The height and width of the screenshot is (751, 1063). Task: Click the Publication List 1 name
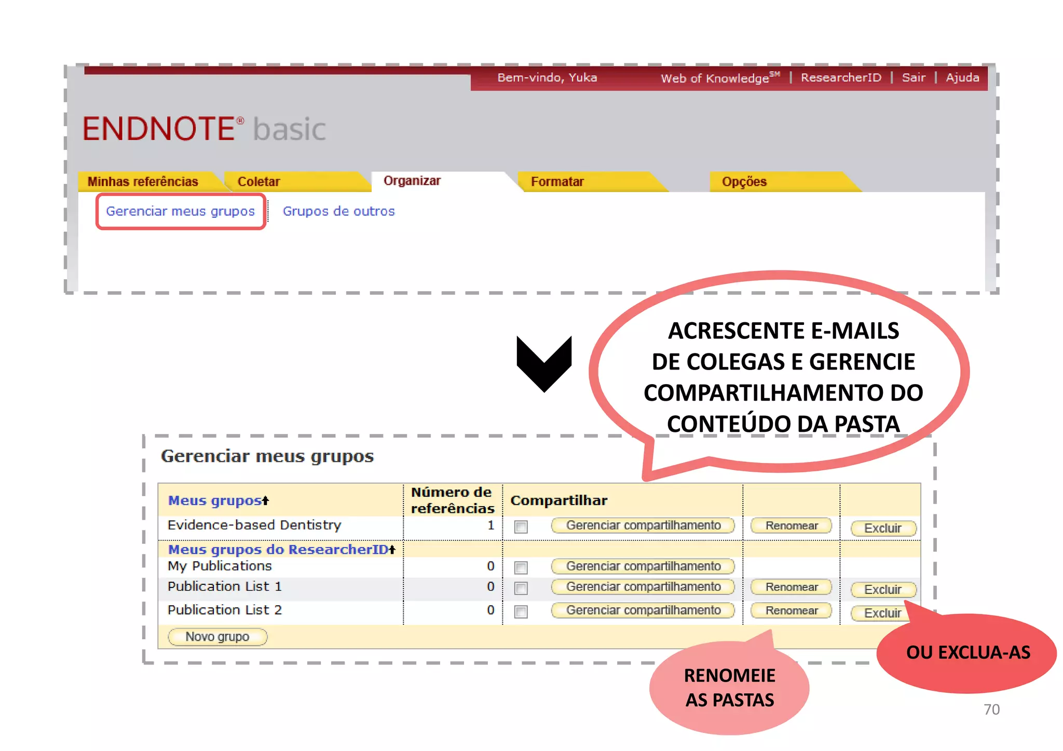pos(224,586)
